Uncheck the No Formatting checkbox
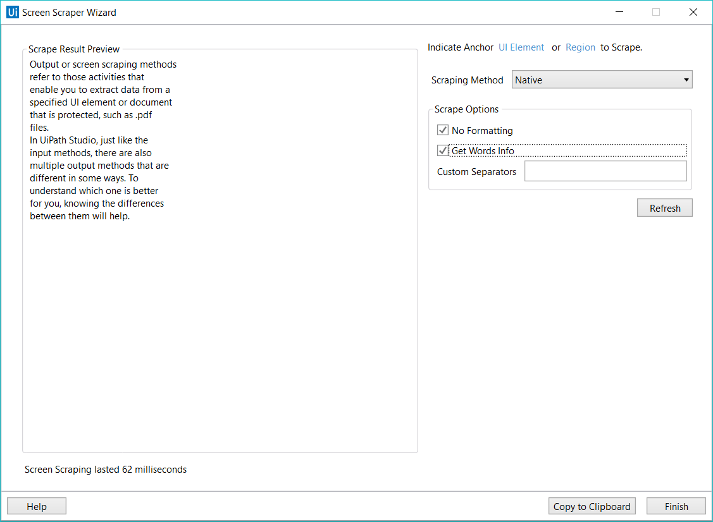Image resolution: width=713 pixels, height=522 pixels. click(x=443, y=130)
